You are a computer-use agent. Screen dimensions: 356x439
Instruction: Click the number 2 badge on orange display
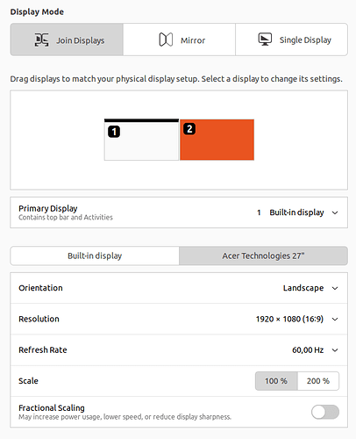click(189, 129)
